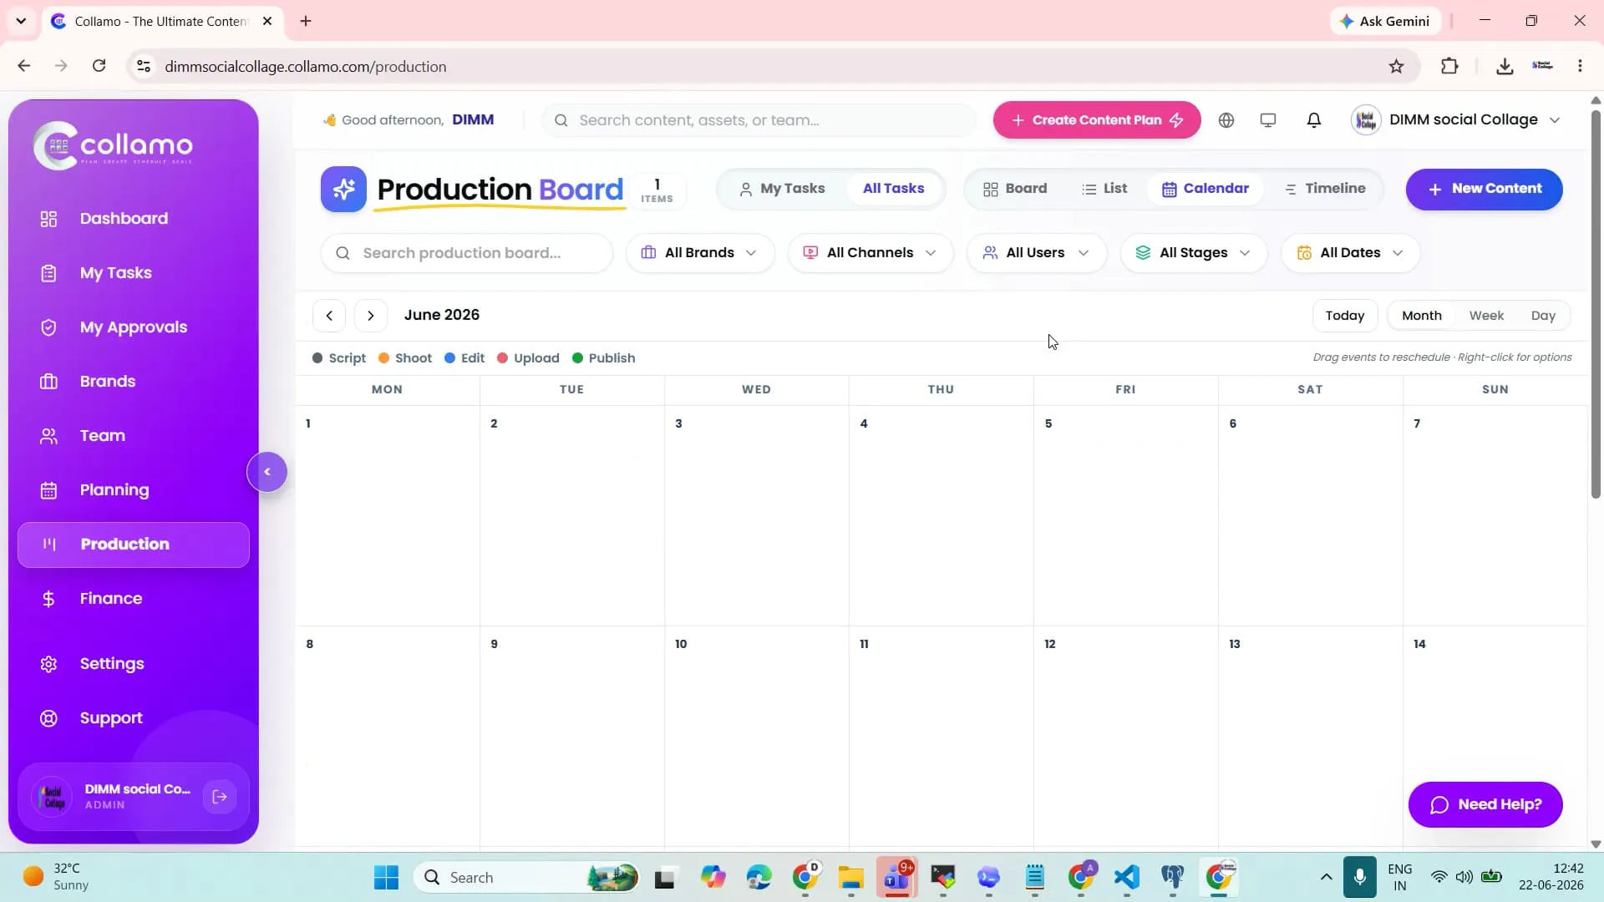Image resolution: width=1604 pixels, height=902 pixels.
Task: Open the globe language icon
Action: [1226, 120]
